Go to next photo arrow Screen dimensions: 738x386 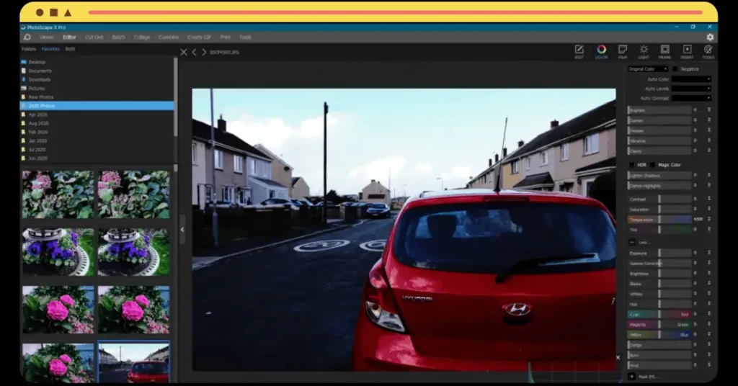click(204, 52)
